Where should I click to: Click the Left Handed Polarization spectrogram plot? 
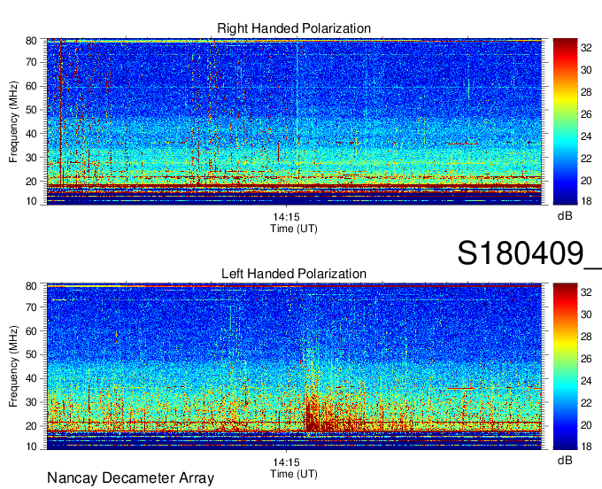[294, 367]
